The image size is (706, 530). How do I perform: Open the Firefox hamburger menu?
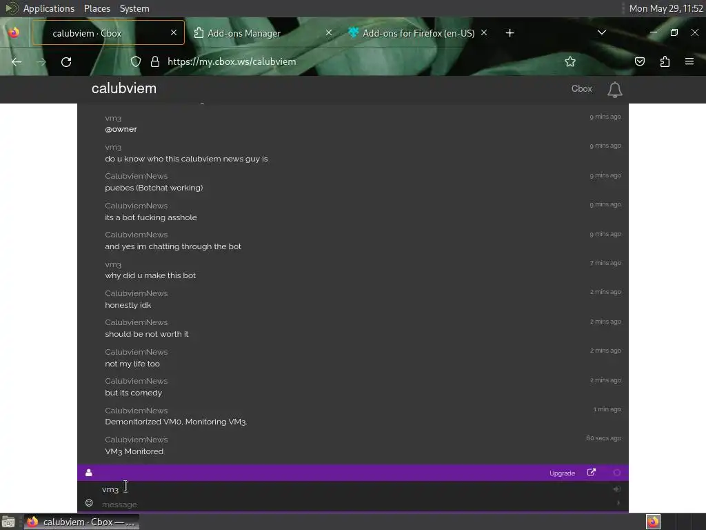[x=689, y=61]
